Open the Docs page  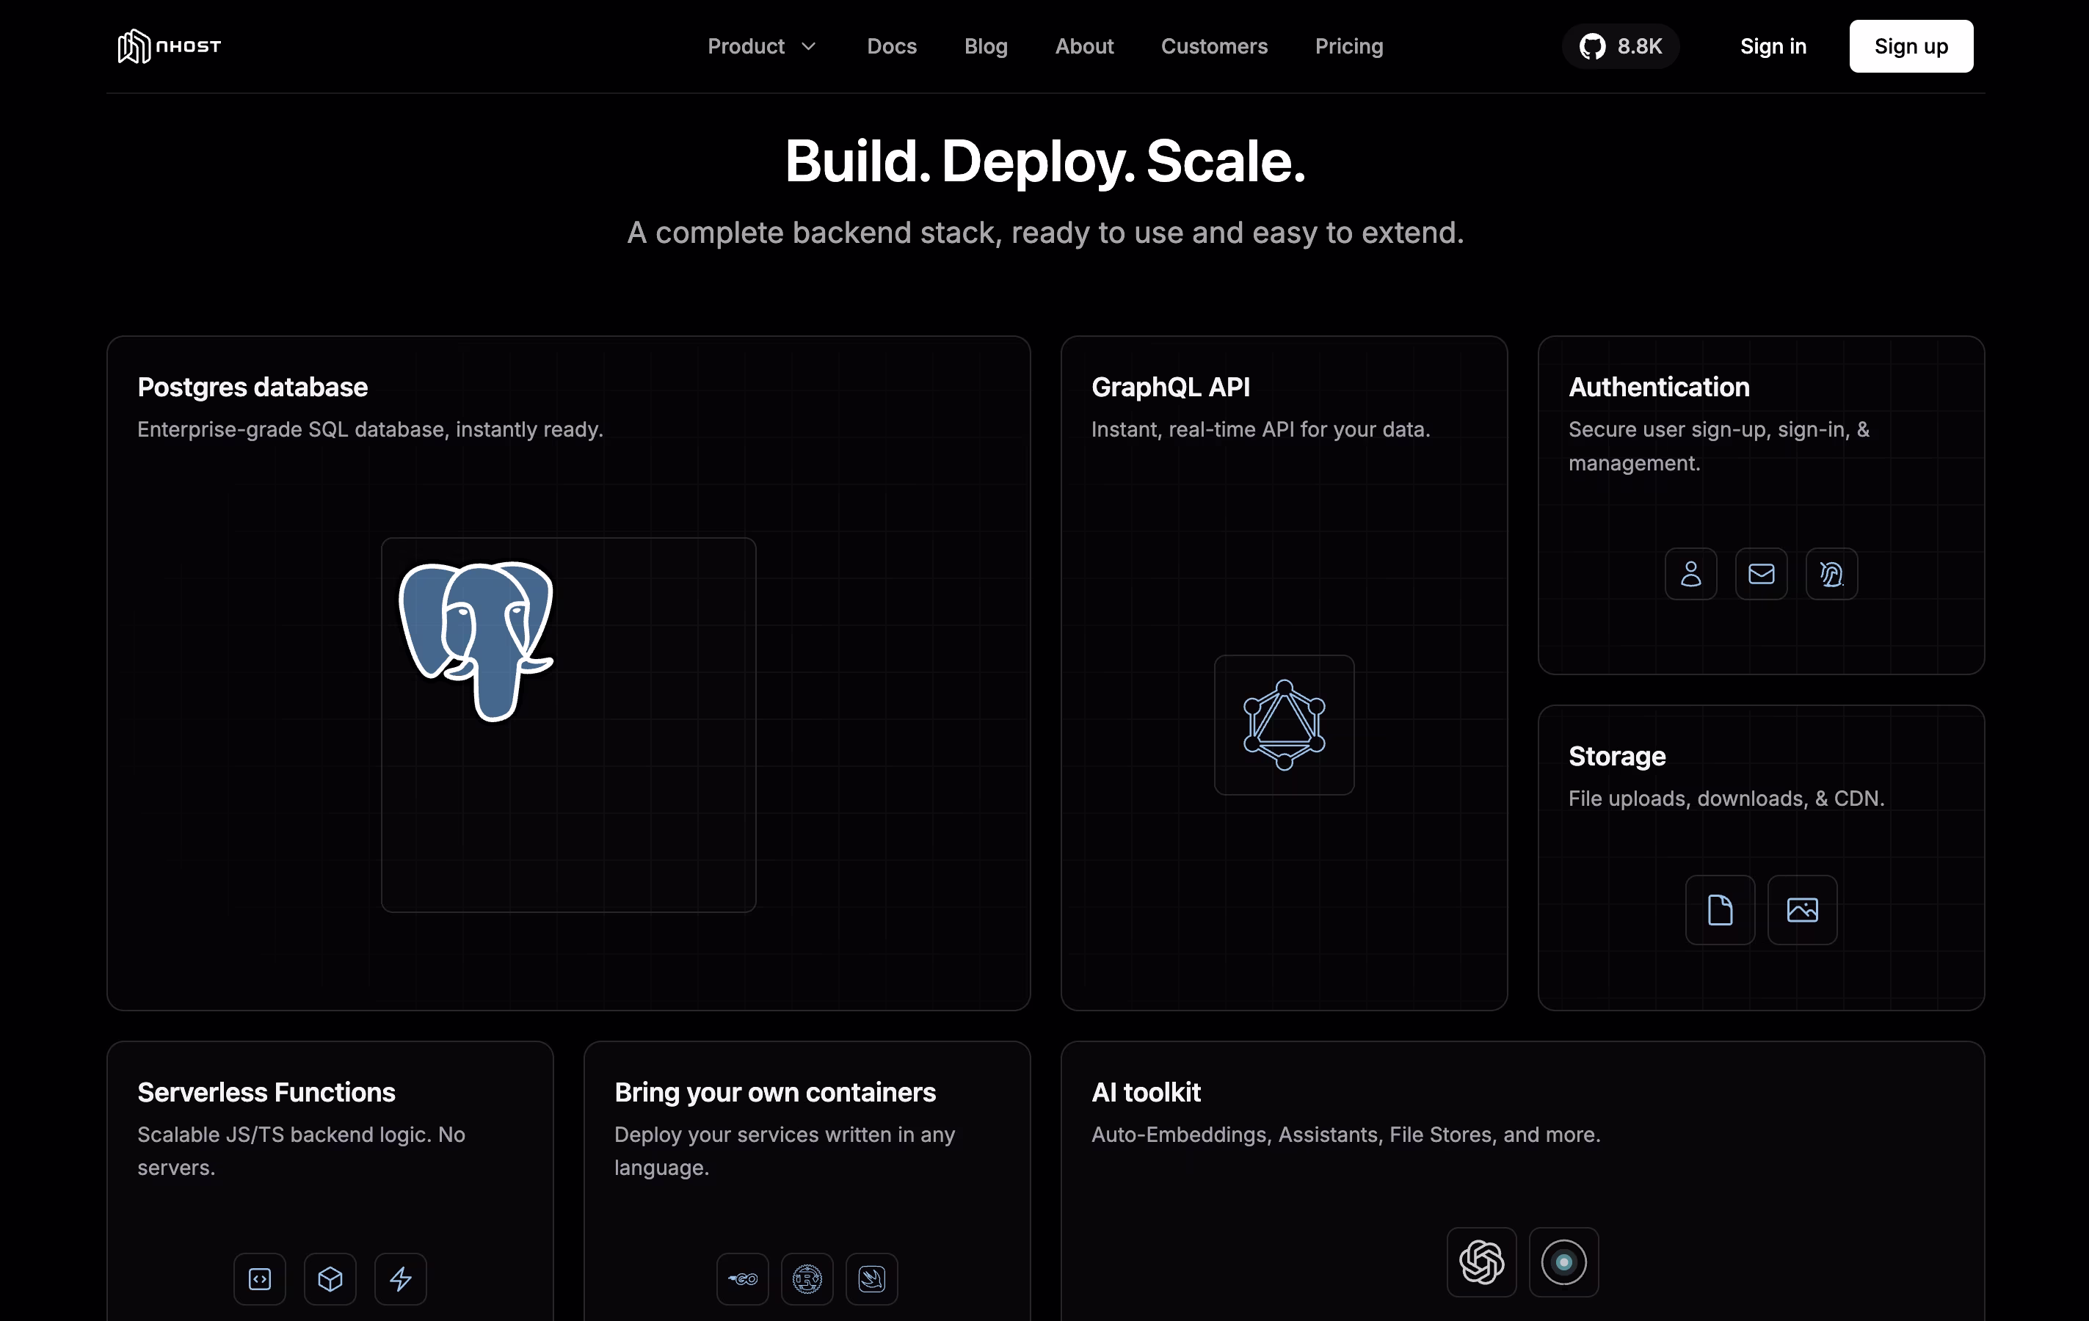tap(891, 46)
